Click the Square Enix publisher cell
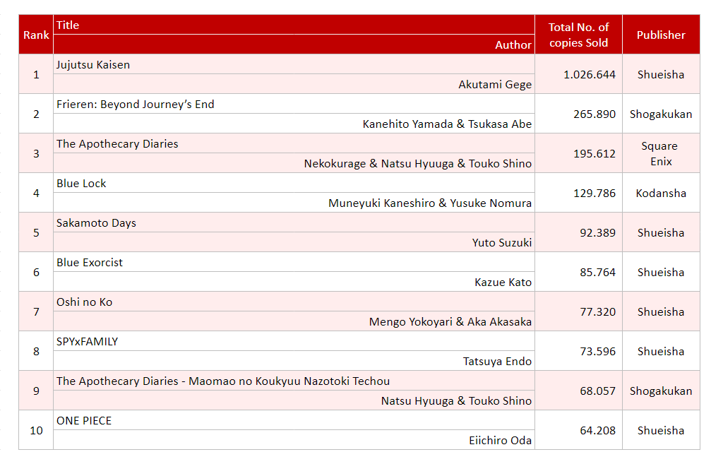The height and width of the screenshot is (464, 711). click(x=661, y=153)
